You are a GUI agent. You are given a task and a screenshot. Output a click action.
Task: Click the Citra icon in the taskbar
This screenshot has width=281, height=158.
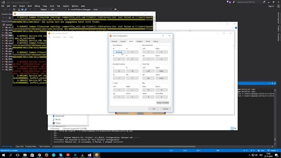(x=97, y=155)
